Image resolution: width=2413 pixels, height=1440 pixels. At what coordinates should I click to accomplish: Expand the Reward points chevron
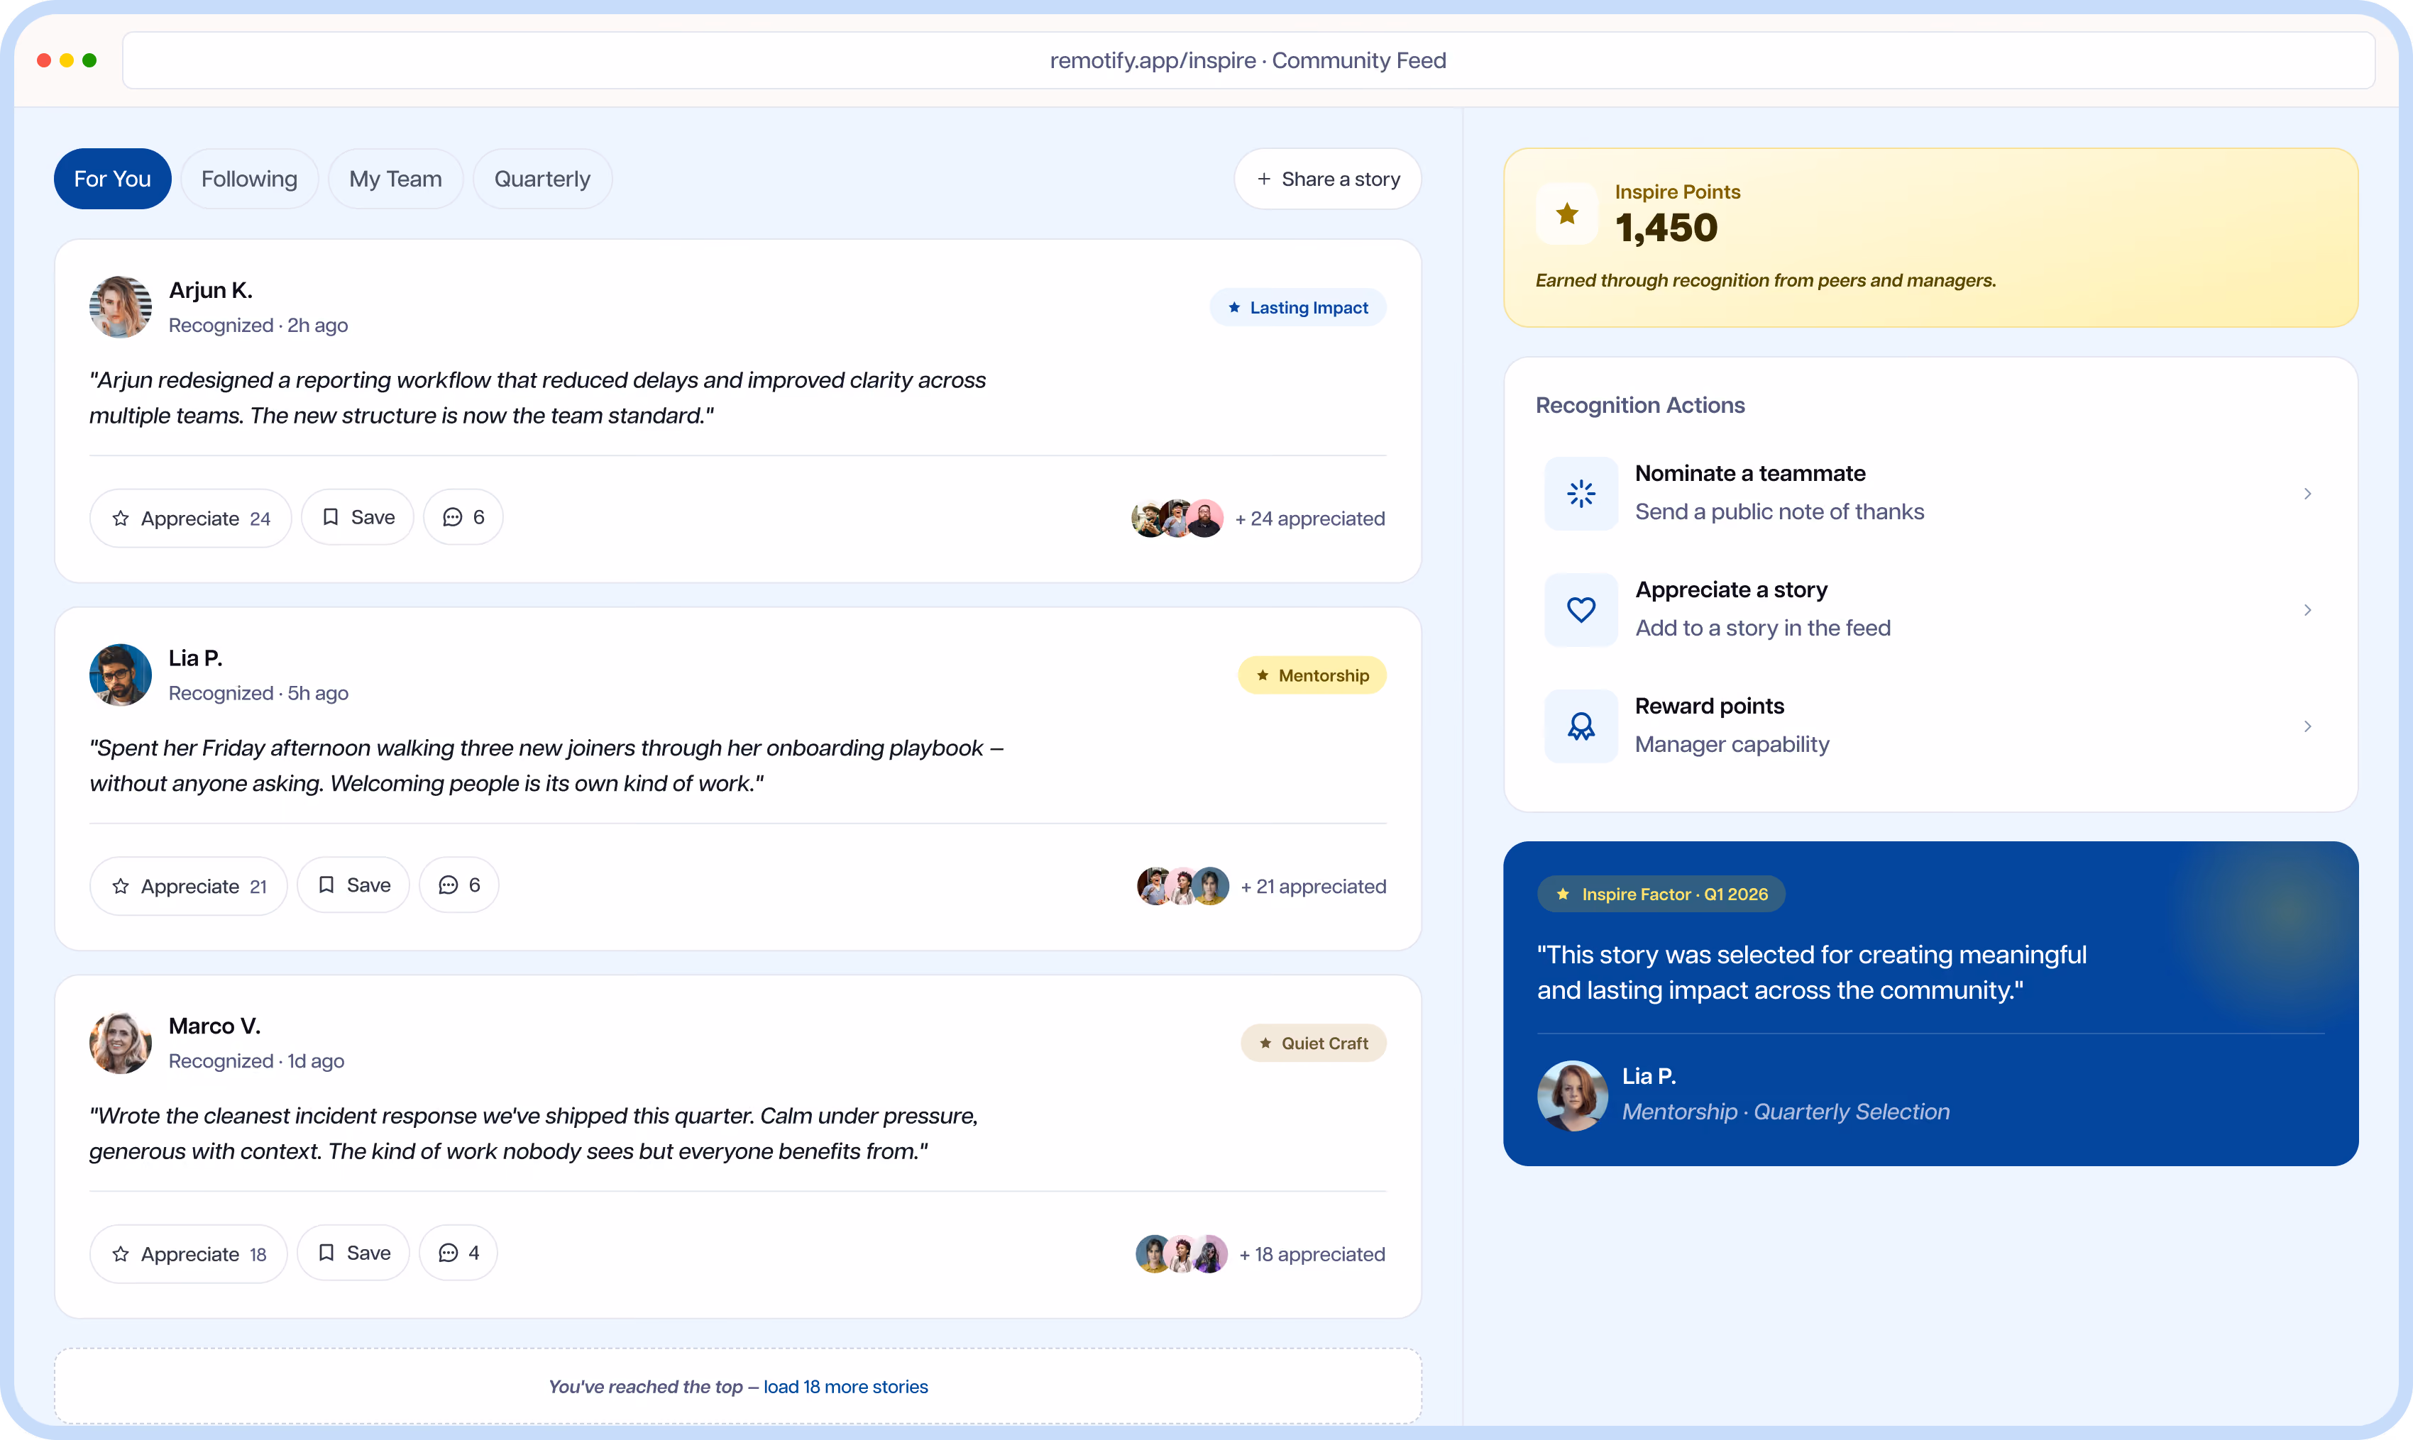pos(2307,726)
